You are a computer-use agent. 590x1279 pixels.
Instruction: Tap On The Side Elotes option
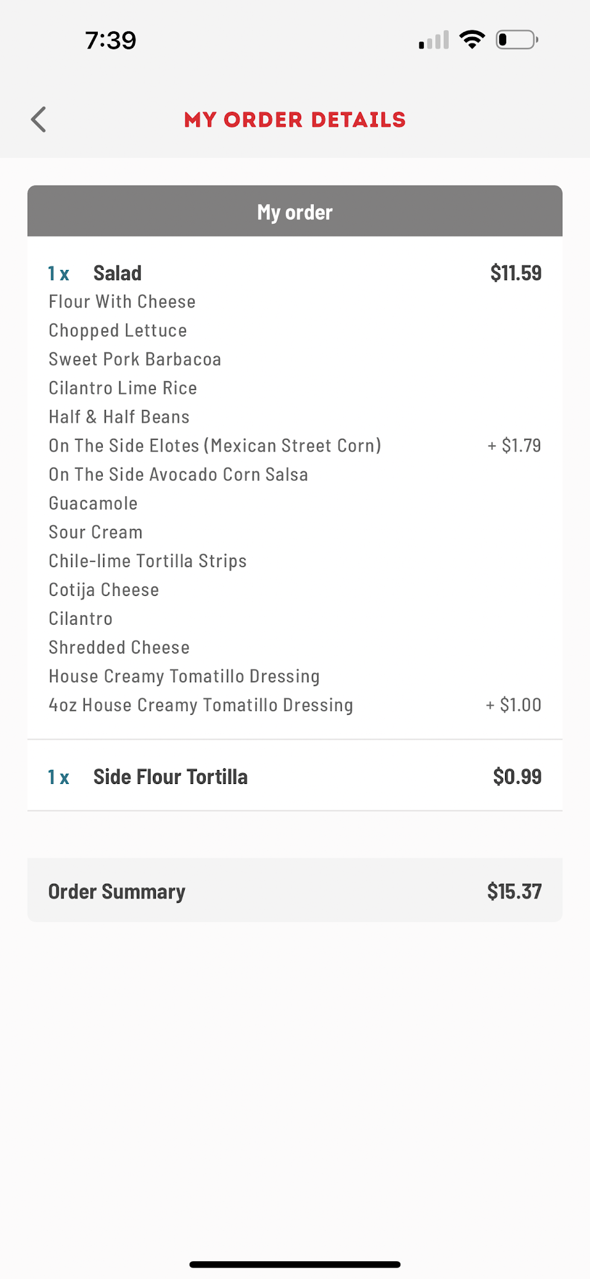[215, 446]
